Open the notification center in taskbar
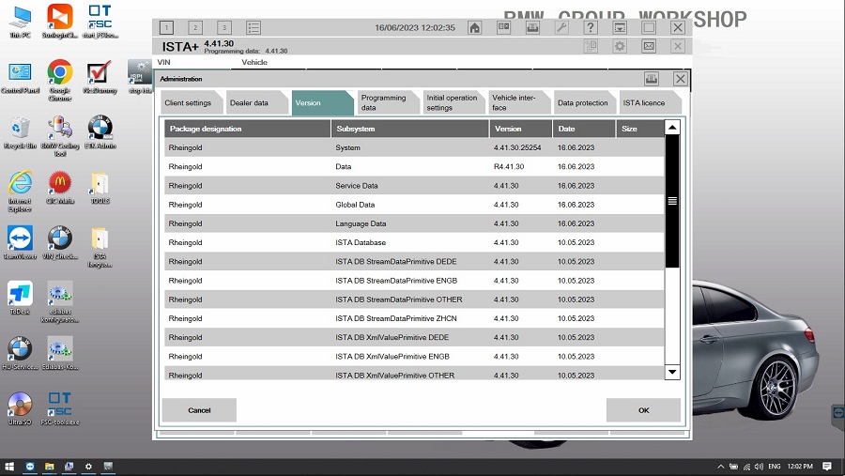Screen dimensions: 845x476 point(826,467)
